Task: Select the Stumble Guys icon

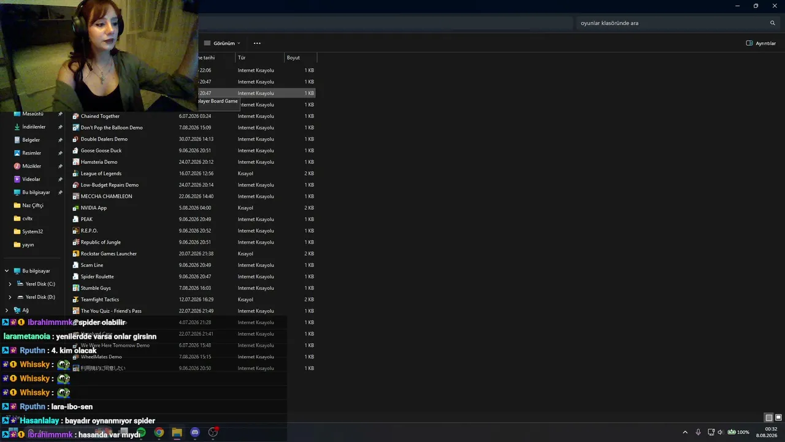Action: point(75,288)
